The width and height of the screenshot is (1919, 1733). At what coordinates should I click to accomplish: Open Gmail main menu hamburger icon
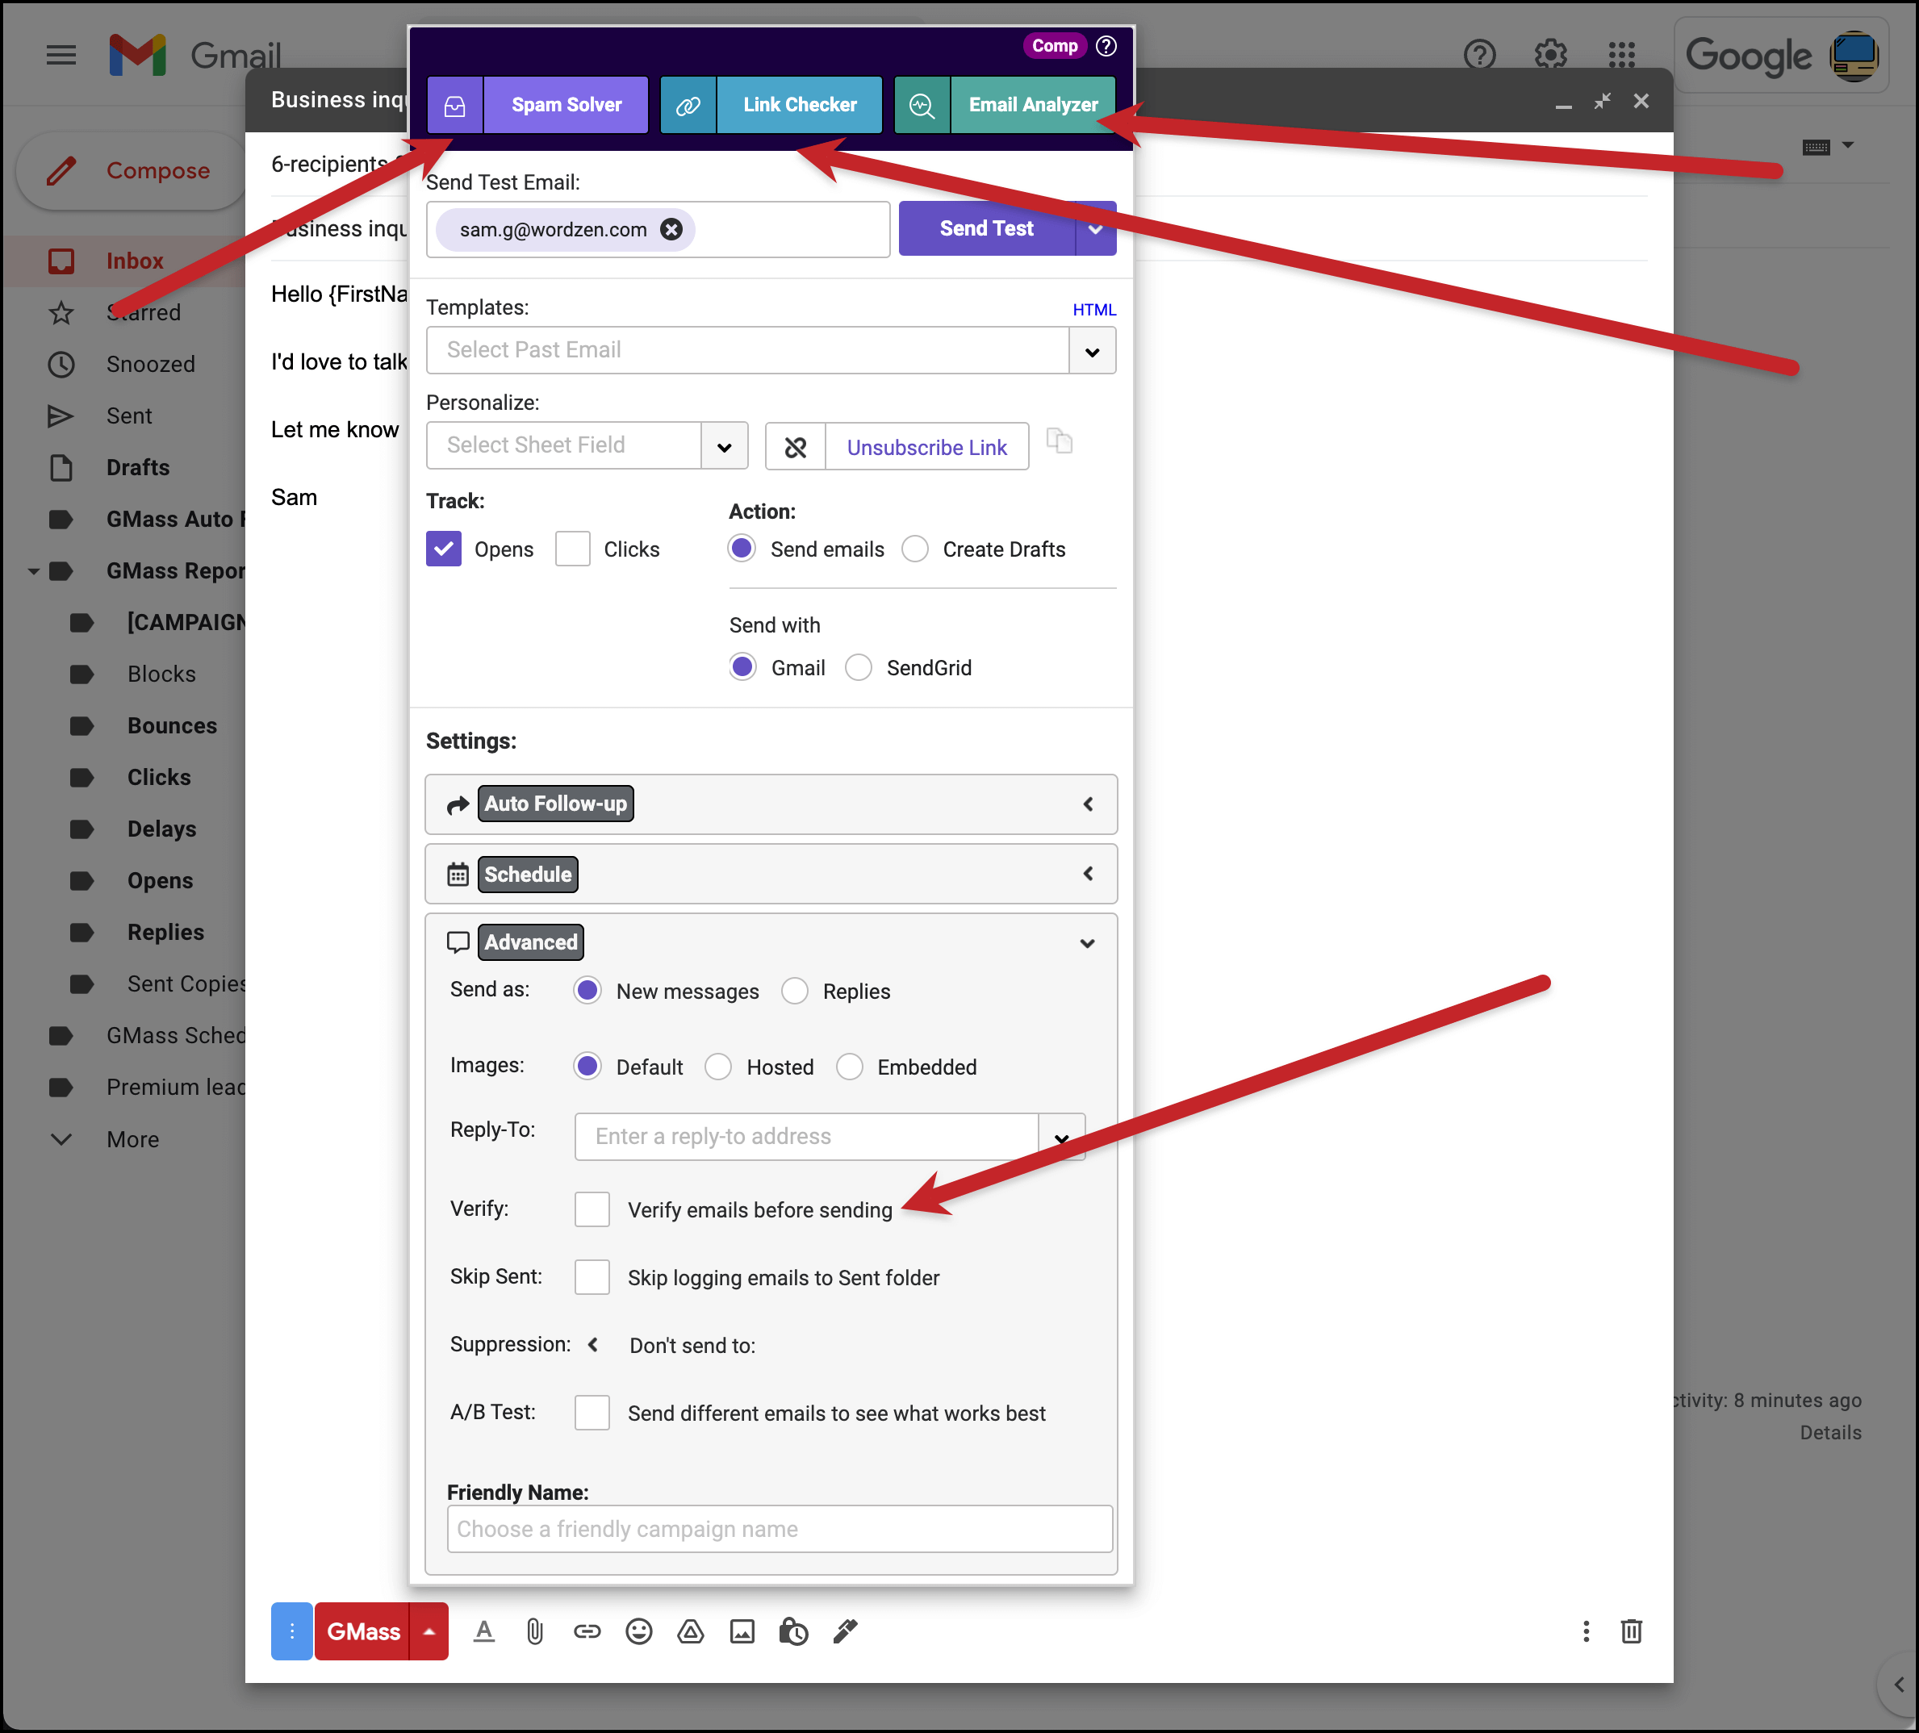pyautogui.click(x=62, y=55)
